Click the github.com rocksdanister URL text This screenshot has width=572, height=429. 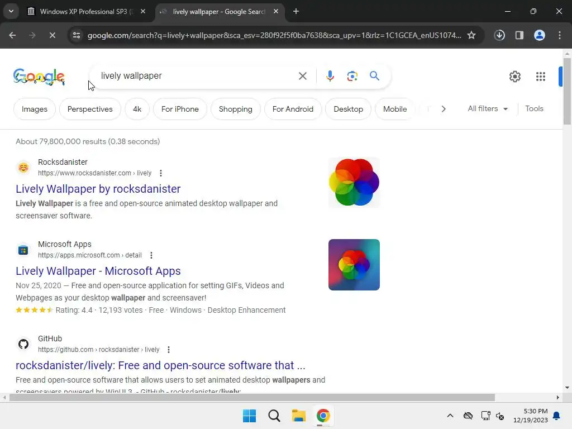pos(98,350)
